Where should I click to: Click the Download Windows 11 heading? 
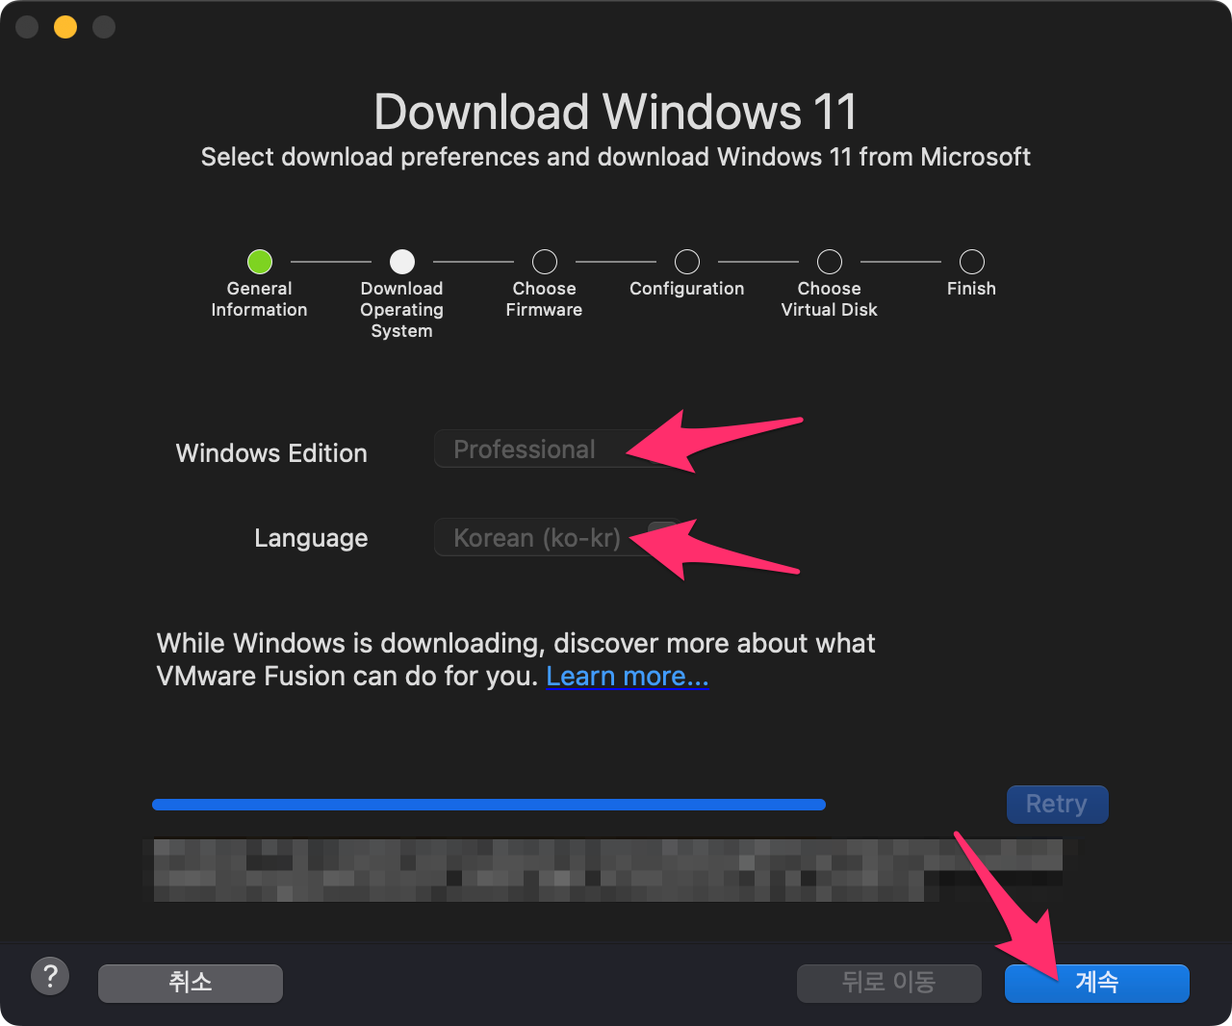[616, 112]
